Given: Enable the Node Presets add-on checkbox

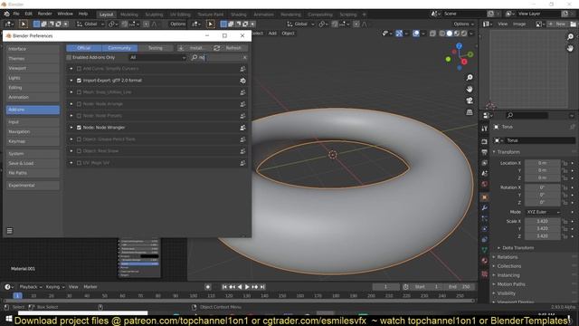Looking at the screenshot, I should (79, 116).
